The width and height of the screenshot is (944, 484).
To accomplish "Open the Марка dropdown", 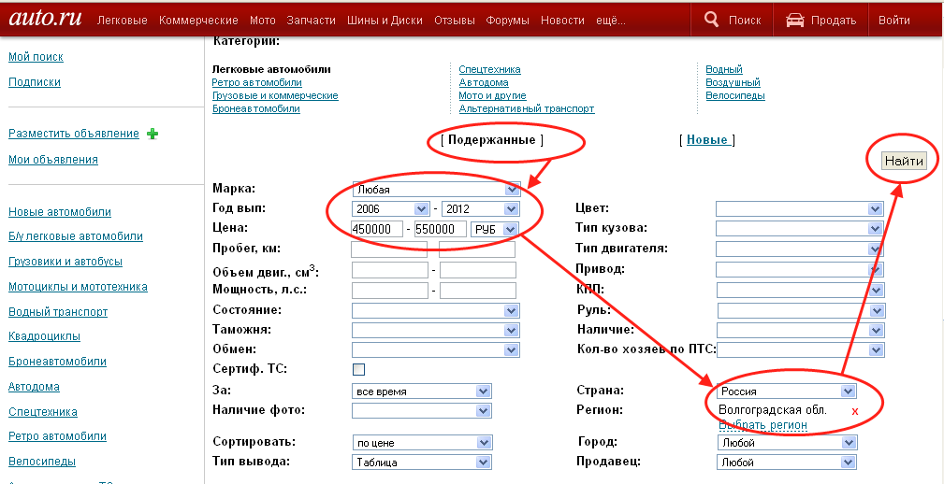I will click(x=436, y=190).
